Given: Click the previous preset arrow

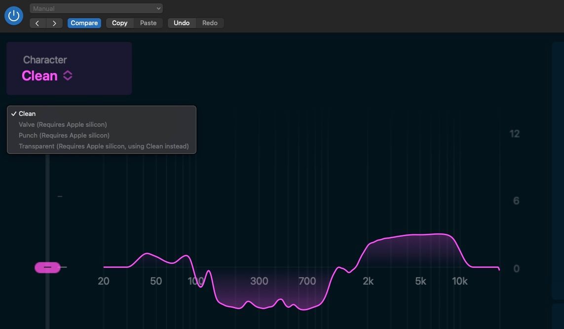Looking at the screenshot, I should pos(38,23).
